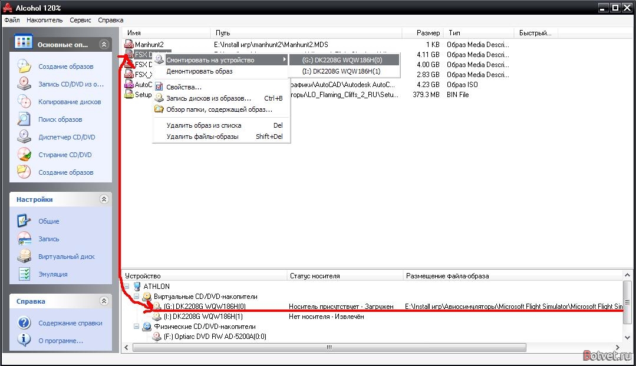636x366 pixels.
Task: Sort the image list by Размер column
Action: tap(423, 33)
